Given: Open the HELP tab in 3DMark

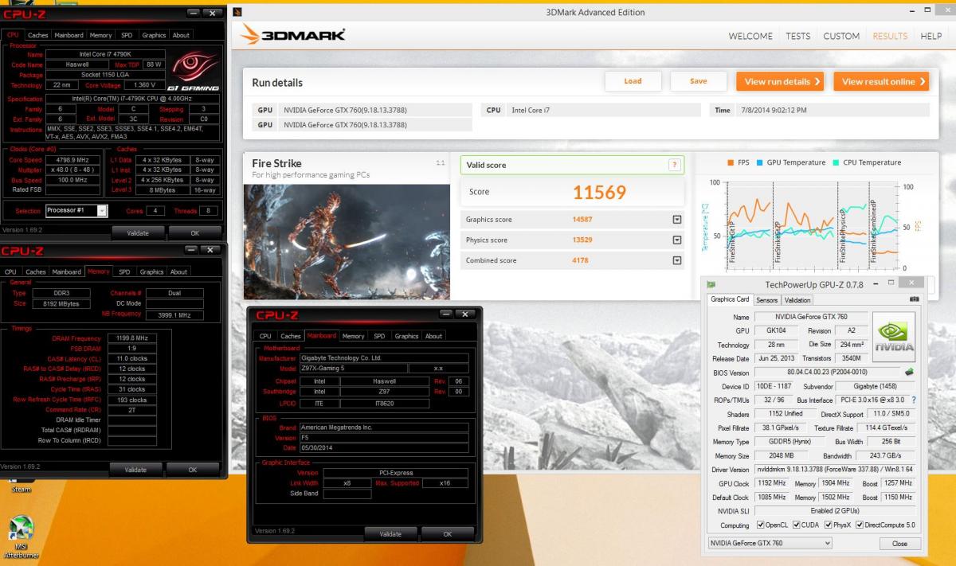Looking at the screenshot, I should pyautogui.click(x=931, y=36).
